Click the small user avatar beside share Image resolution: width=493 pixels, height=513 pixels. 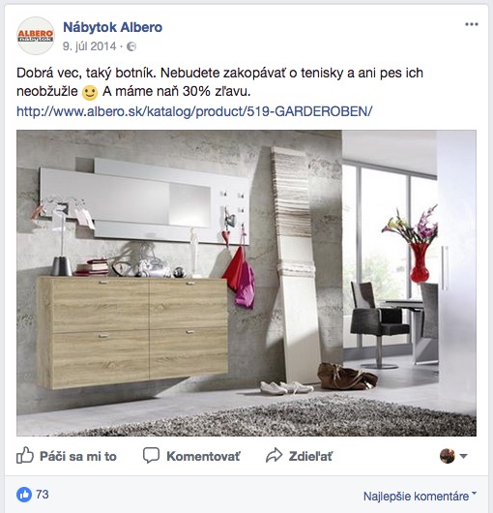pyautogui.click(x=448, y=456)
